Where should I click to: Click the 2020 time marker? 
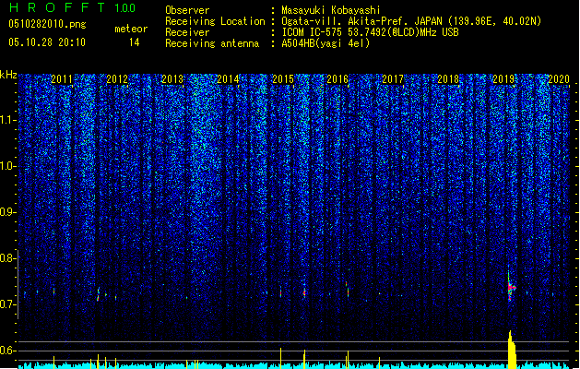pyautogui.click(x=559, y=78)
